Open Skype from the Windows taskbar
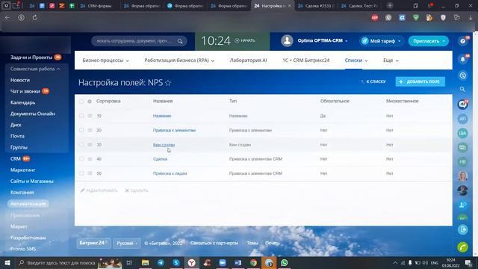 (x=176, y=262)
